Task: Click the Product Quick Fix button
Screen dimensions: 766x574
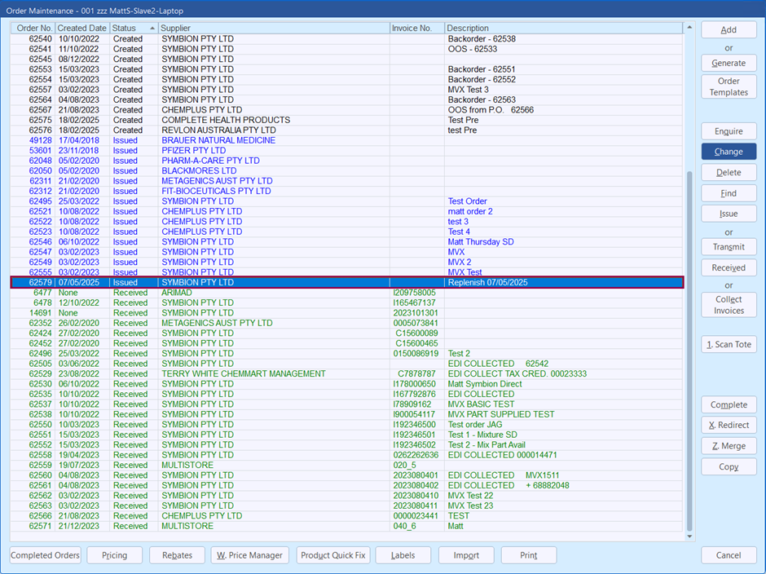Action: pos(333,555)
